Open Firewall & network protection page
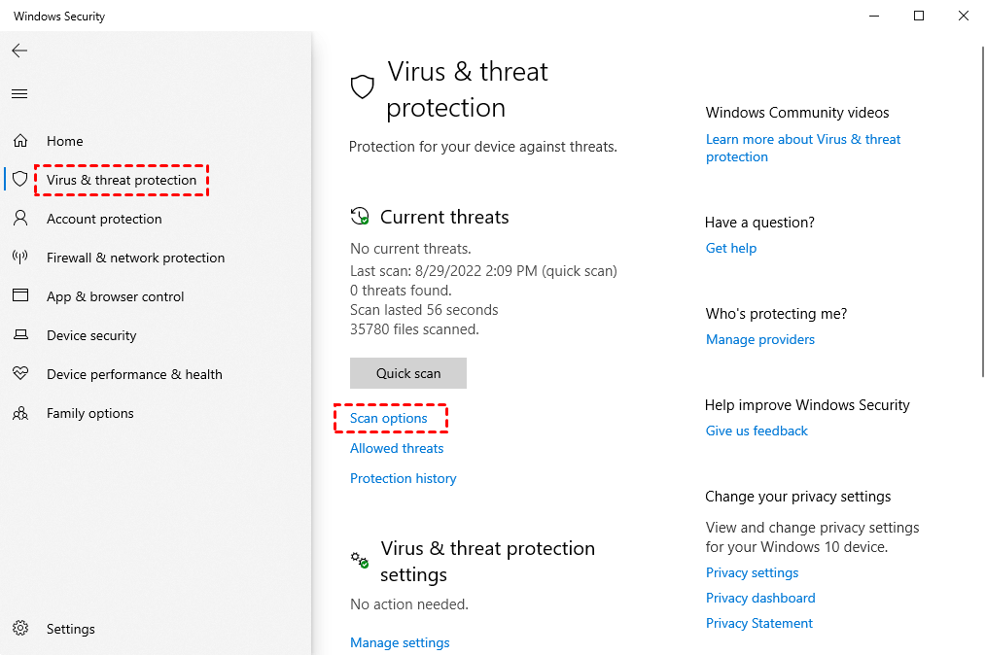Image resolution: width=986 pixels, height=655 pixels. 135,258
